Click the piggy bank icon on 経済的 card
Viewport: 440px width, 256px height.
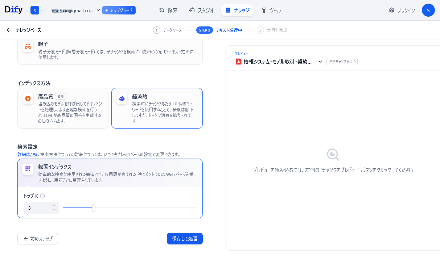122,98
